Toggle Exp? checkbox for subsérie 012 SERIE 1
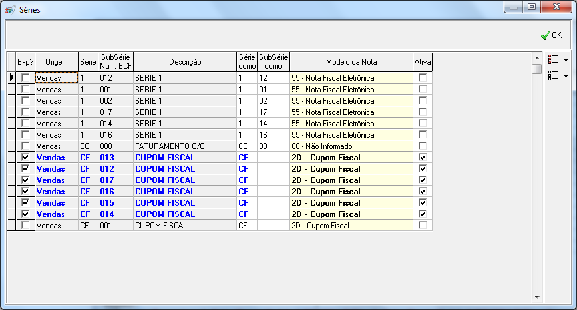 tap(25, 77)
